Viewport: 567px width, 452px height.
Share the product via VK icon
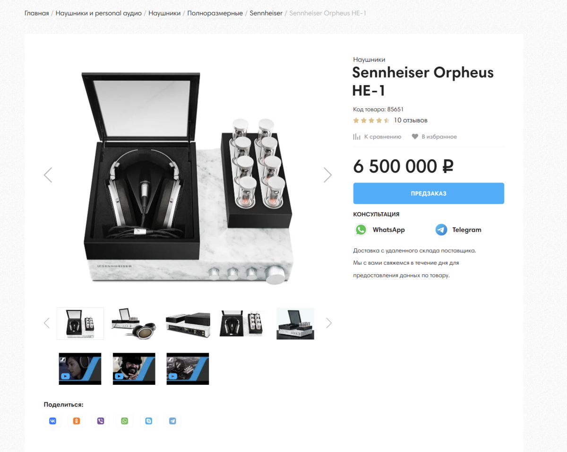click(52, 421)
